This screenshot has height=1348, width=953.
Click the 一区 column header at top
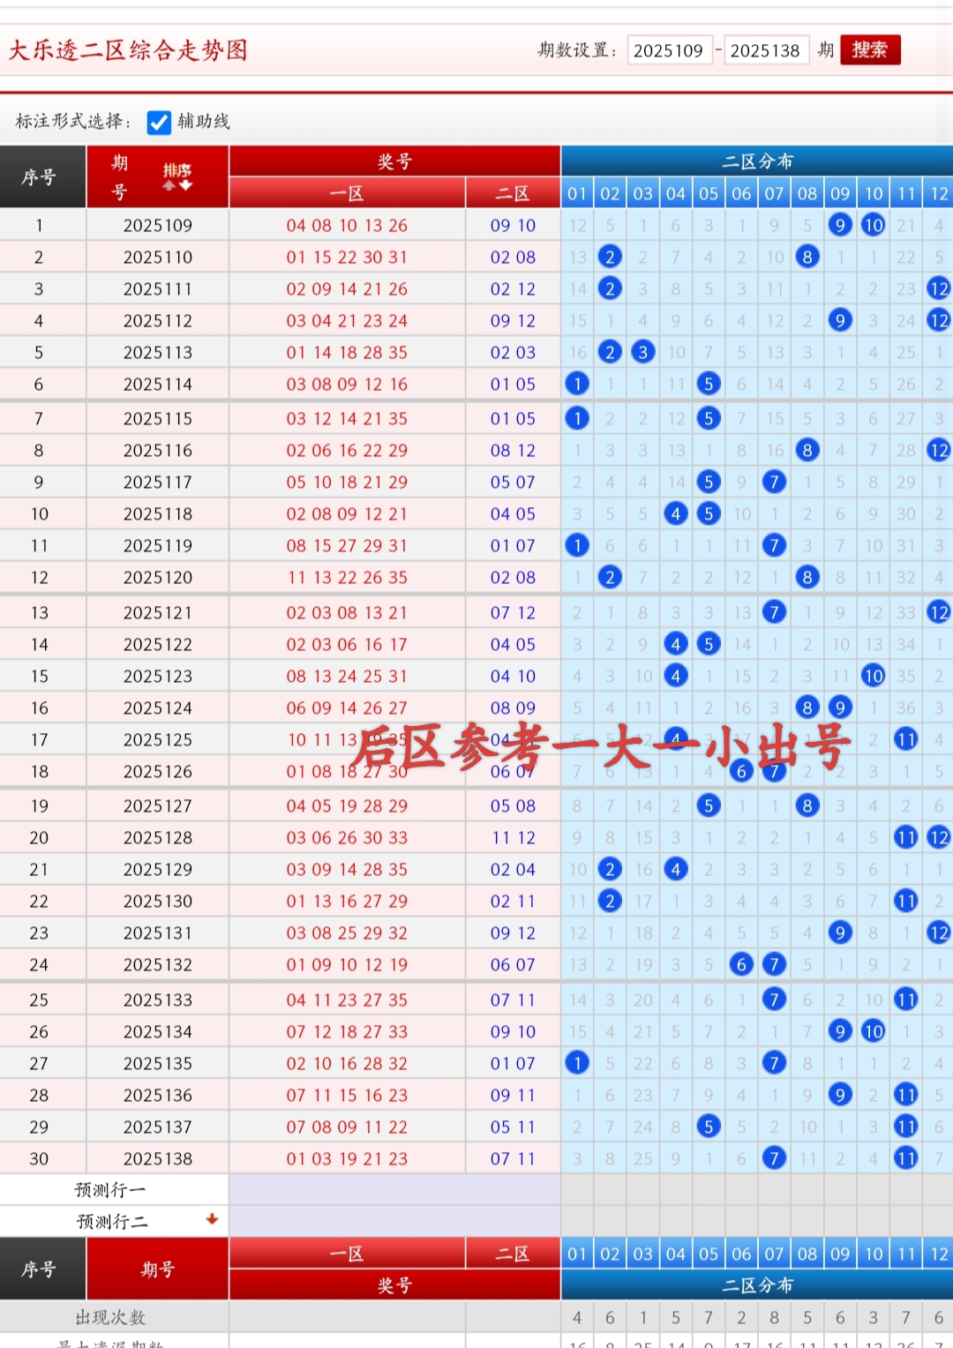[347, 193]
